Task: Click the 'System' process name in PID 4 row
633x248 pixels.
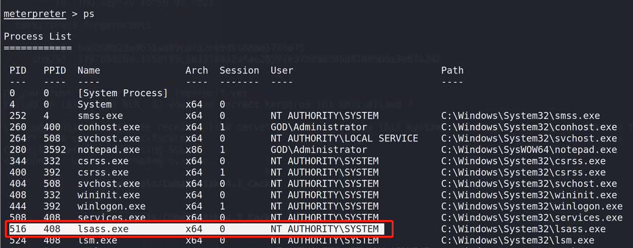Action: tap(94, 105)
